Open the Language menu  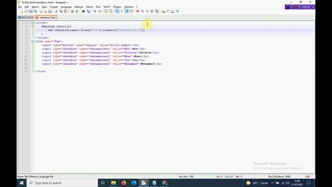66,7
